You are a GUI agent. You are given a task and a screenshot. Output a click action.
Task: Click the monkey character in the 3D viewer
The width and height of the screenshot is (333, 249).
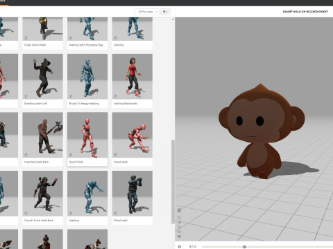pos(262,131)
